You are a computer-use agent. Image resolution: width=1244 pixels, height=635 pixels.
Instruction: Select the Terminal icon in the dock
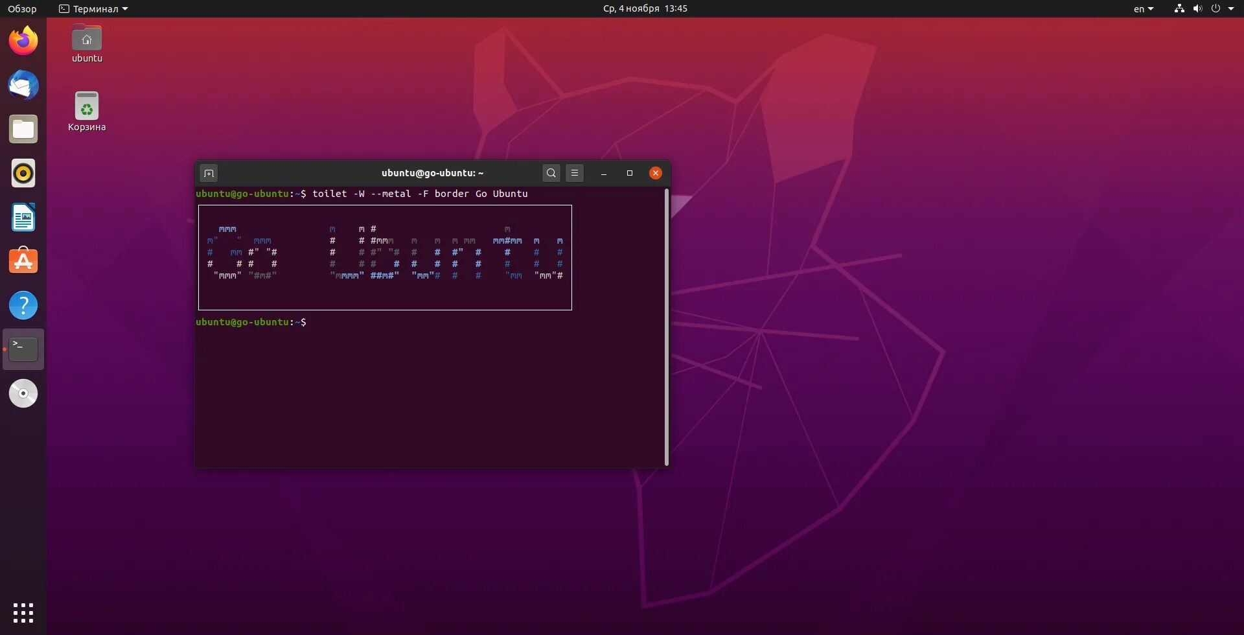pyautogui.click(x=23, y=349)
